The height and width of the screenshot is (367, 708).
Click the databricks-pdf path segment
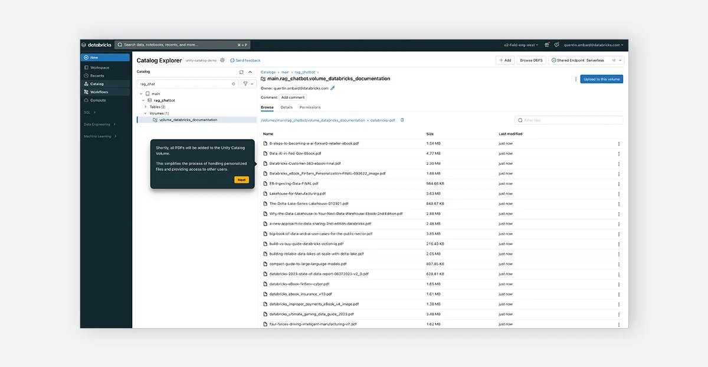383,120
